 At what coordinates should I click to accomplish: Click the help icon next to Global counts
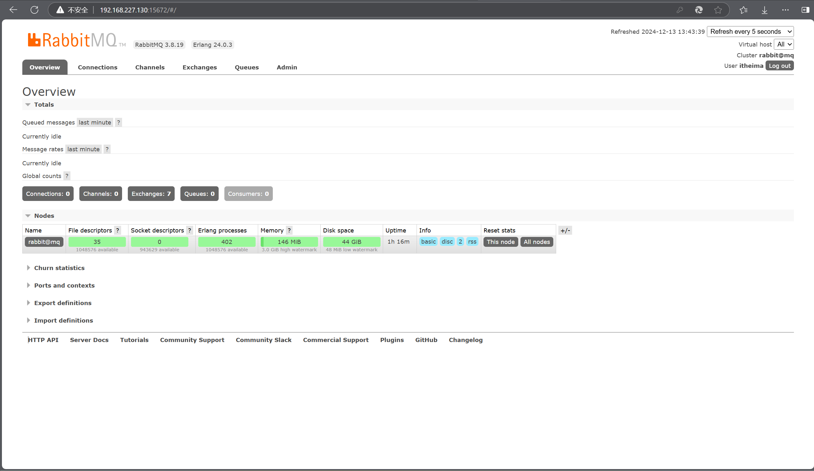click(67, 176)
